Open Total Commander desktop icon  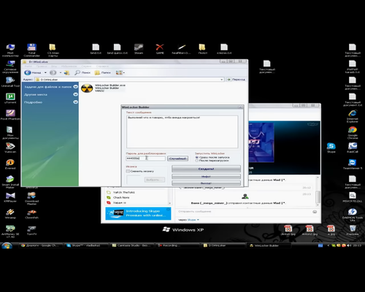click(31, 50)
